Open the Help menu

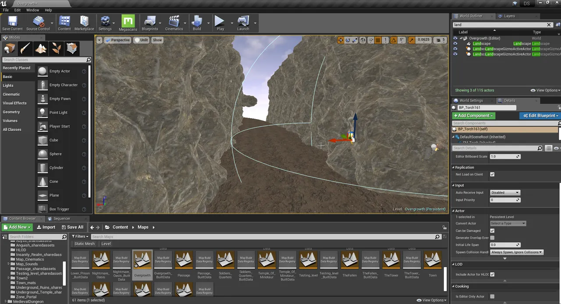click(x=48, y=10)
